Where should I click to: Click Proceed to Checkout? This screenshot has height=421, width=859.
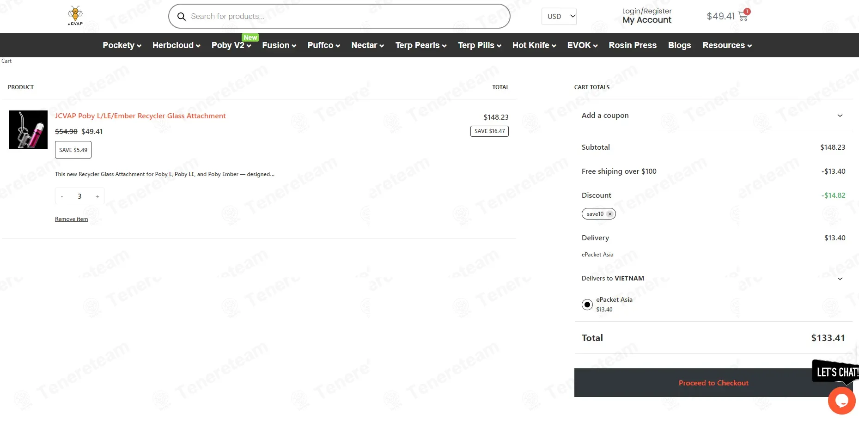tap(713, 383)
